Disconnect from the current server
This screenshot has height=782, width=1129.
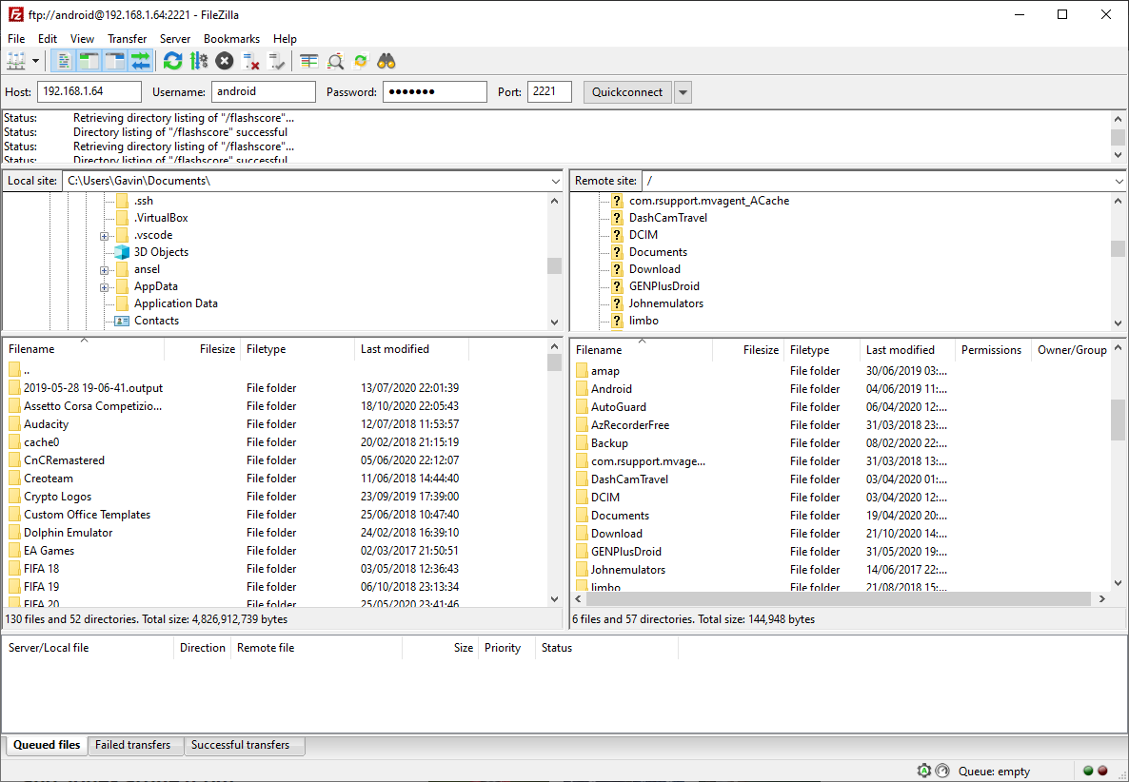coord(251,62)
